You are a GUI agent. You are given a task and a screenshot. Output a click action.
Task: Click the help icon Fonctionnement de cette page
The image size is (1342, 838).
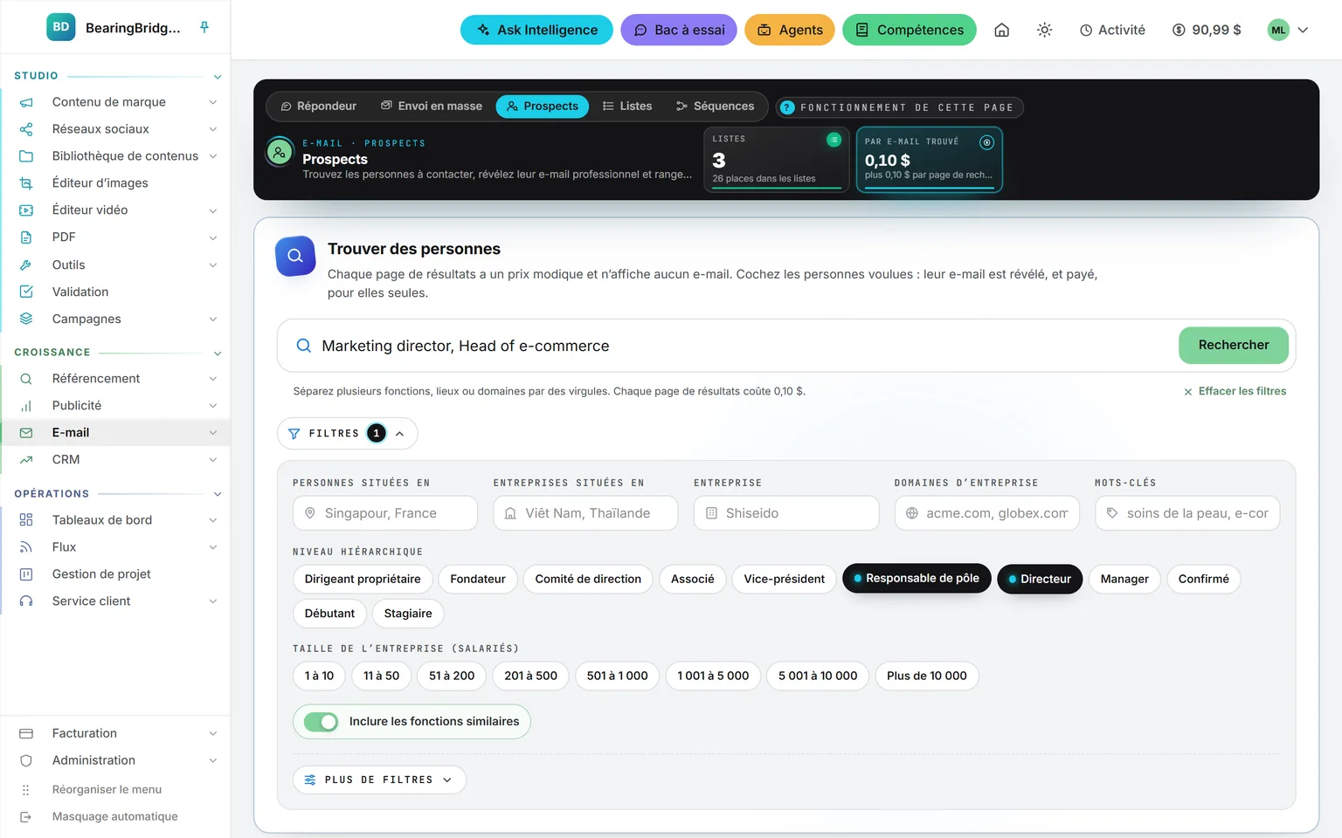click(x=787, y=107)
